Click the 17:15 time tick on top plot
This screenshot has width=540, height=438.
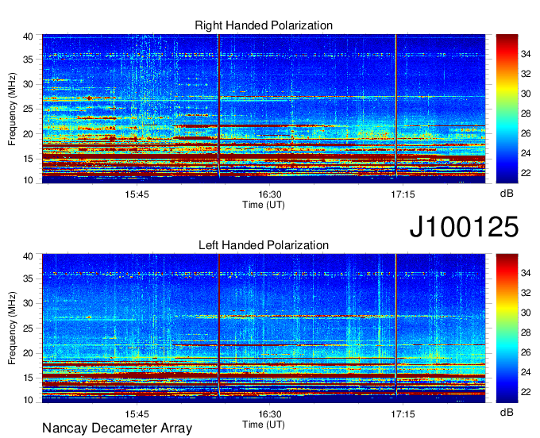pos(403,194)
